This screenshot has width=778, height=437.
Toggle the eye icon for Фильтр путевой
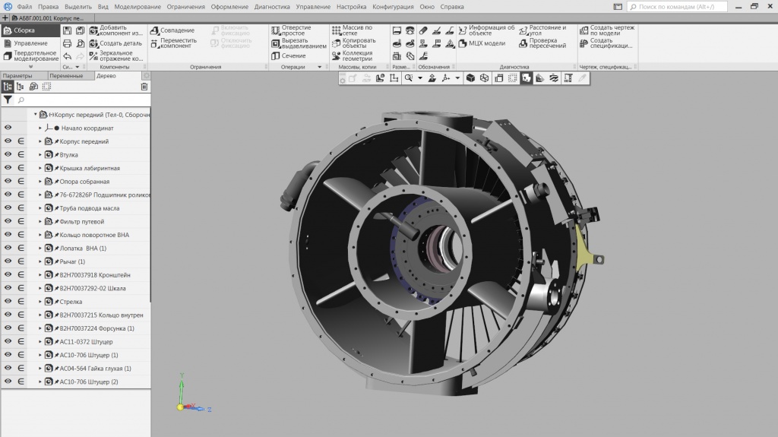point(8,221)
